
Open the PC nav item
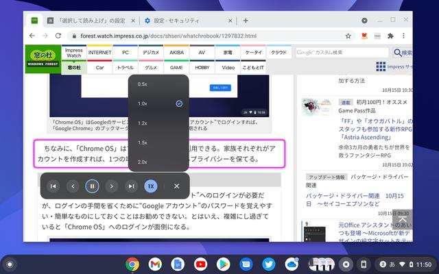(126, 53)
